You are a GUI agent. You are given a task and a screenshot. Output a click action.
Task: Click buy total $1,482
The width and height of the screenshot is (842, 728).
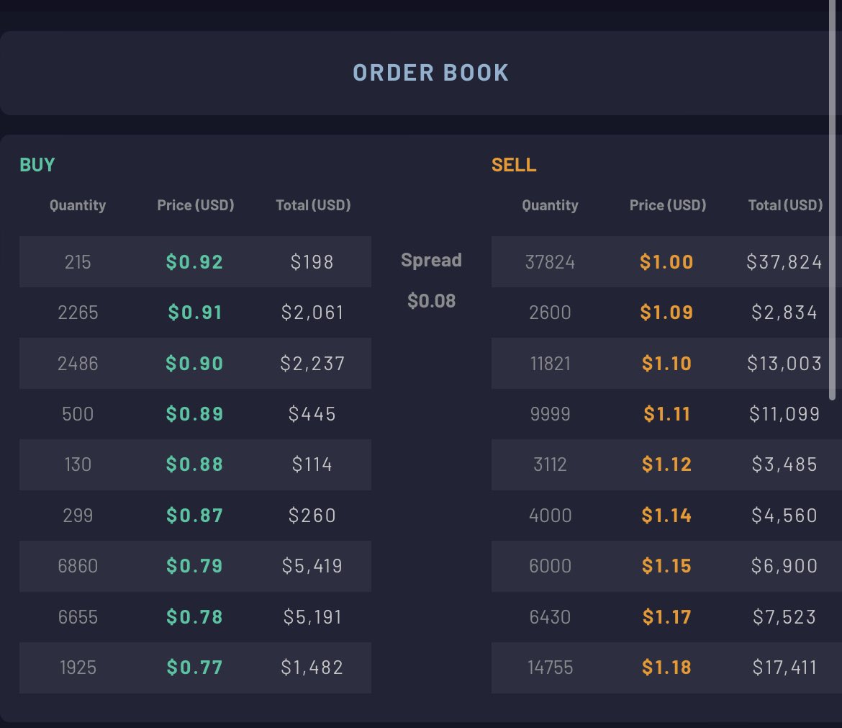pyautogui.click(x=312, y=668)
